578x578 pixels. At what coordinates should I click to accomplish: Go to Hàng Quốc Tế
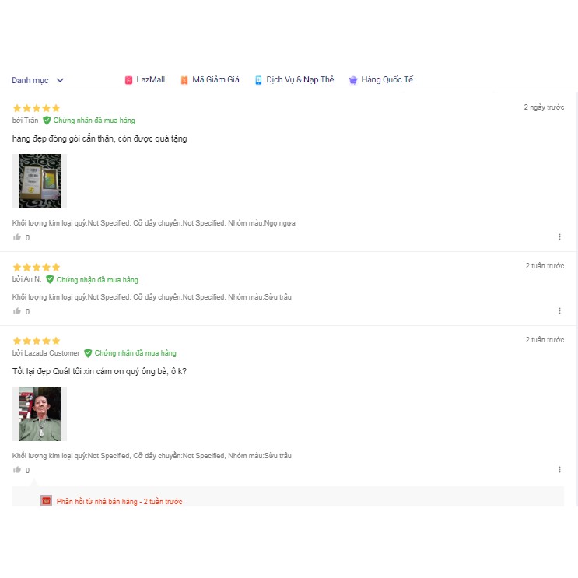tap(387, 80)
